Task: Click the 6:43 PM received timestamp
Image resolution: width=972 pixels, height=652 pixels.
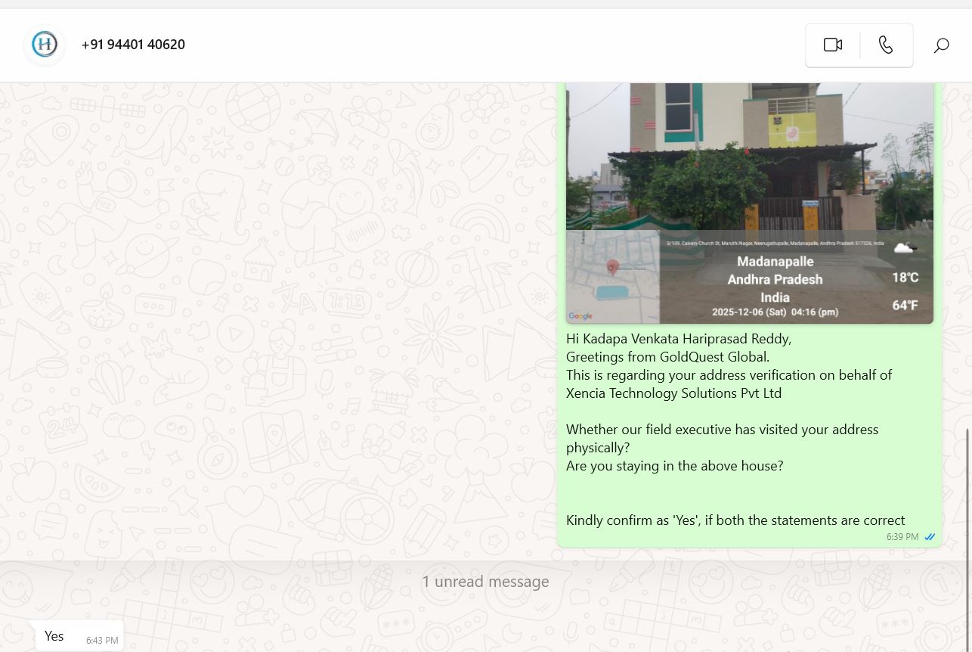Action: pos(102,641)
